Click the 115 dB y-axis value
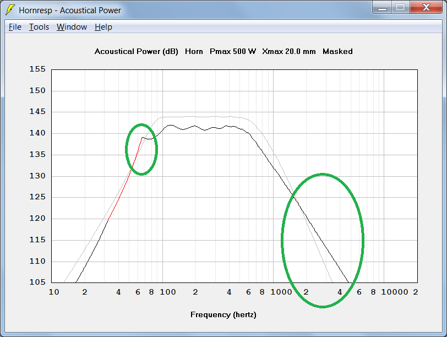This screenshot has width=447, height=337. (x=37, y=240)
